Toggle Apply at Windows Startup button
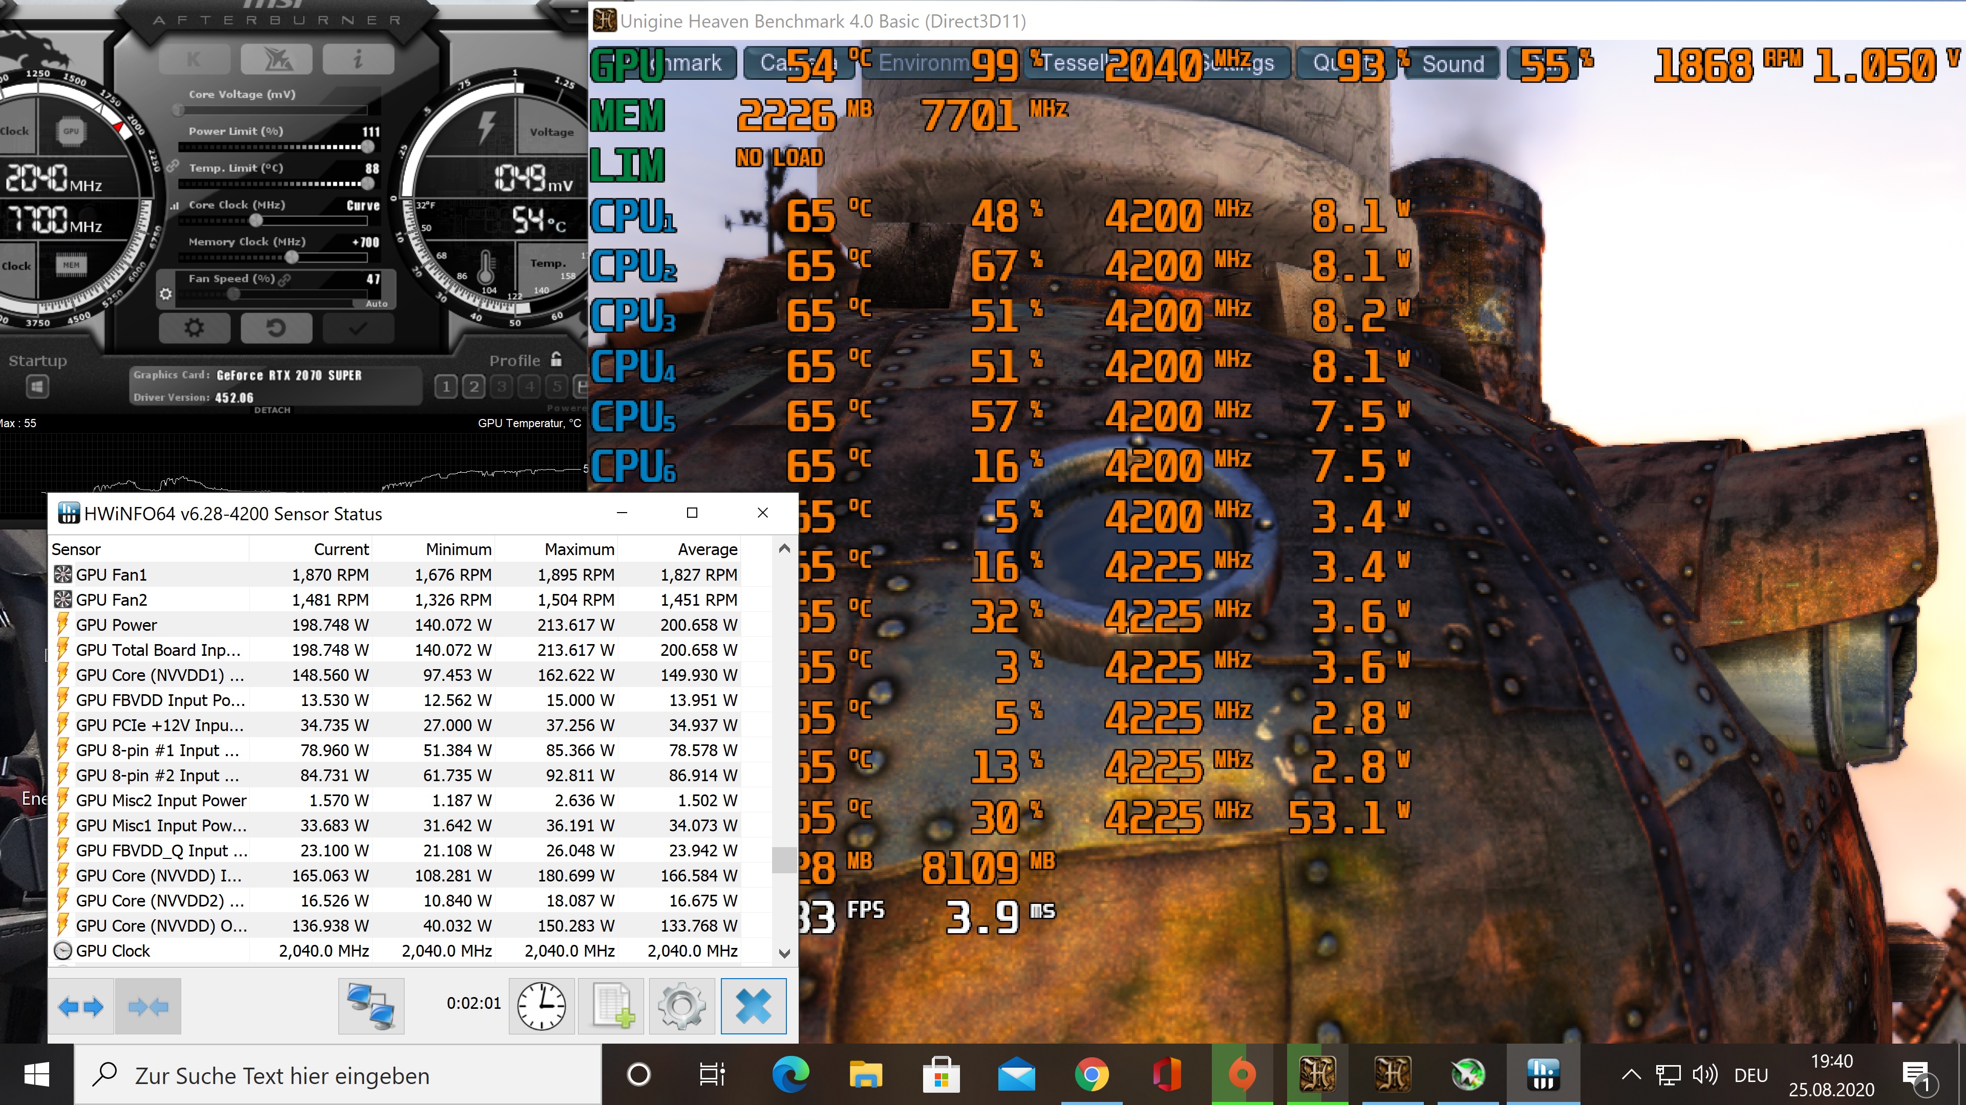This screenshot has height=1105, width=1966. 37,387
